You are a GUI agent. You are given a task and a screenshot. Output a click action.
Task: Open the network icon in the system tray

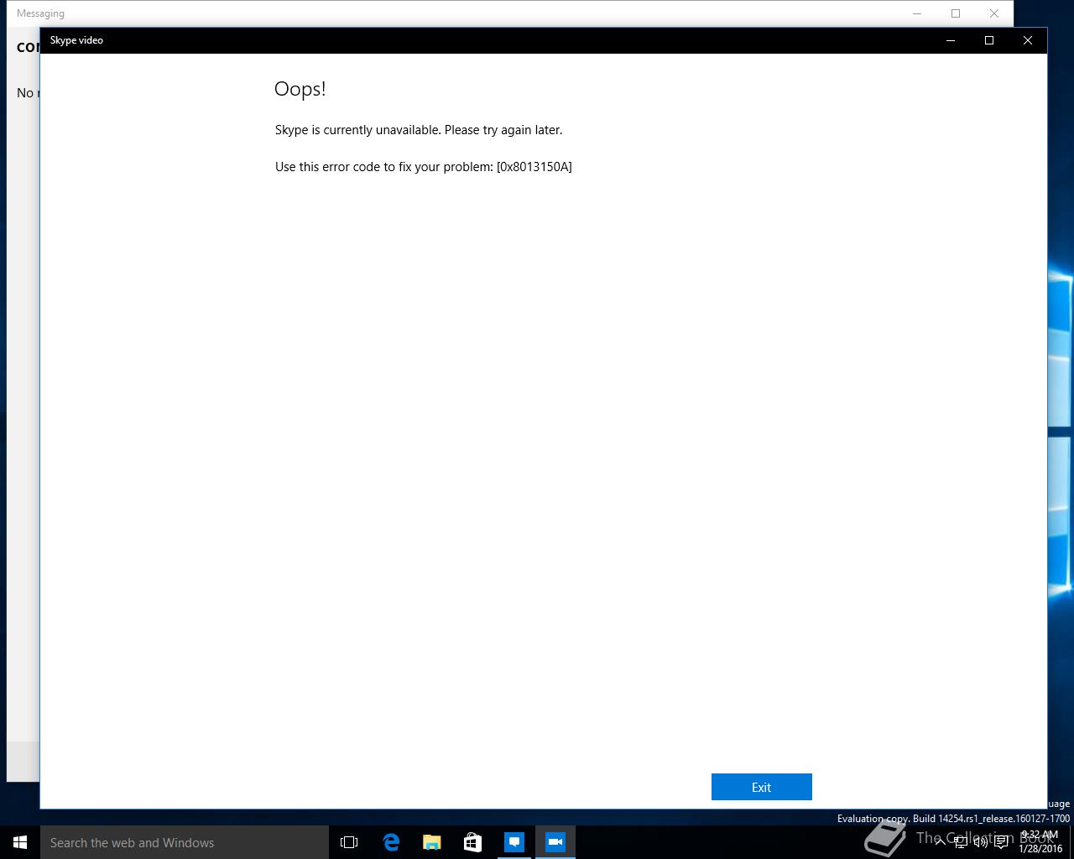click(x=961, y=842)
